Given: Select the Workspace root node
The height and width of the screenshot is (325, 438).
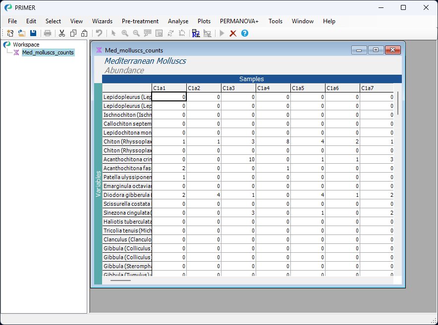Looking at the screenshot, I should pyautogui.click(x=25, y=44).
